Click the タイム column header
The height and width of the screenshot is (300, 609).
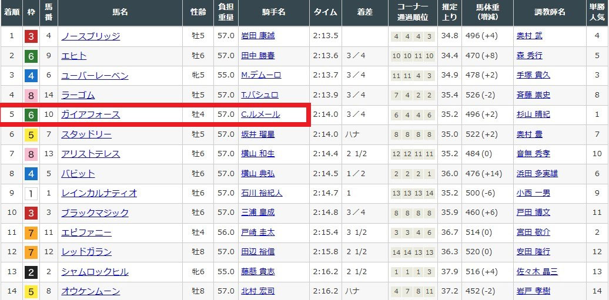pos(325,12)
